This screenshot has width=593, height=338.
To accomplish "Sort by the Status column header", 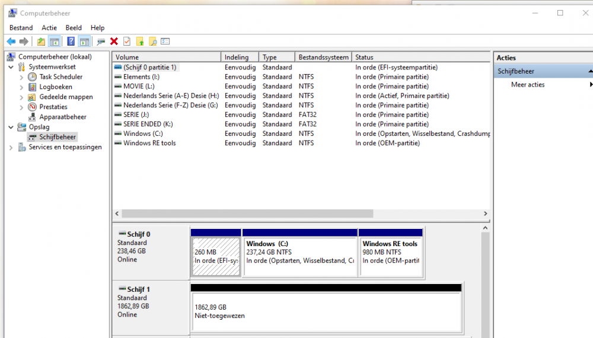I will tap(421, 57).
